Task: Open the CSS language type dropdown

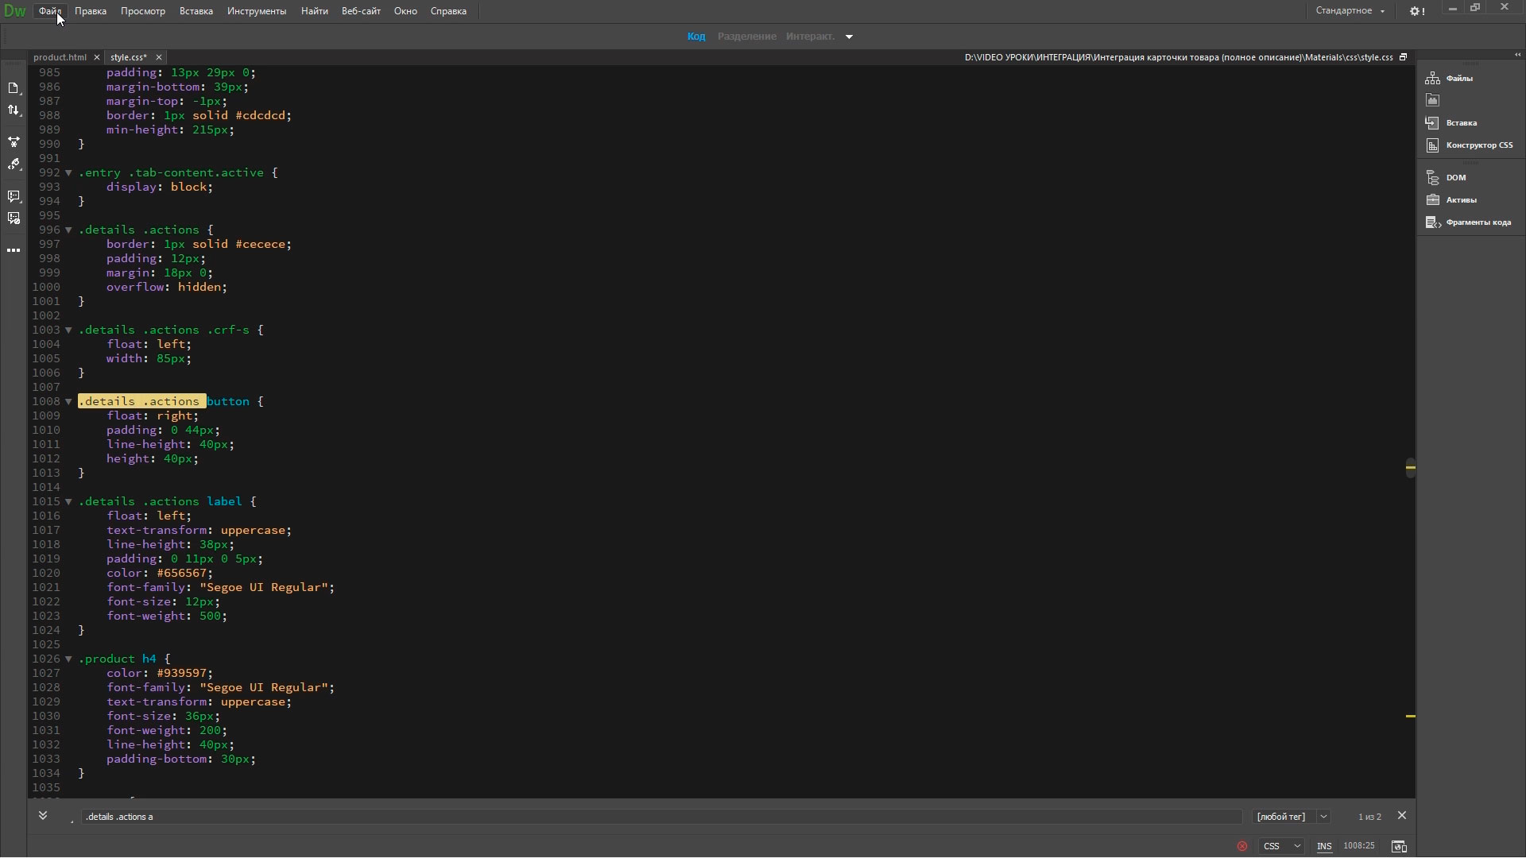Action: 1281,846
